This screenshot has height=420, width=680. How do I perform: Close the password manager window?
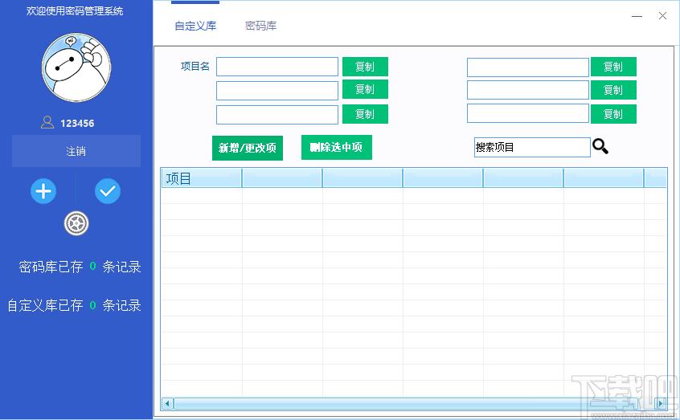pos(662,16)
